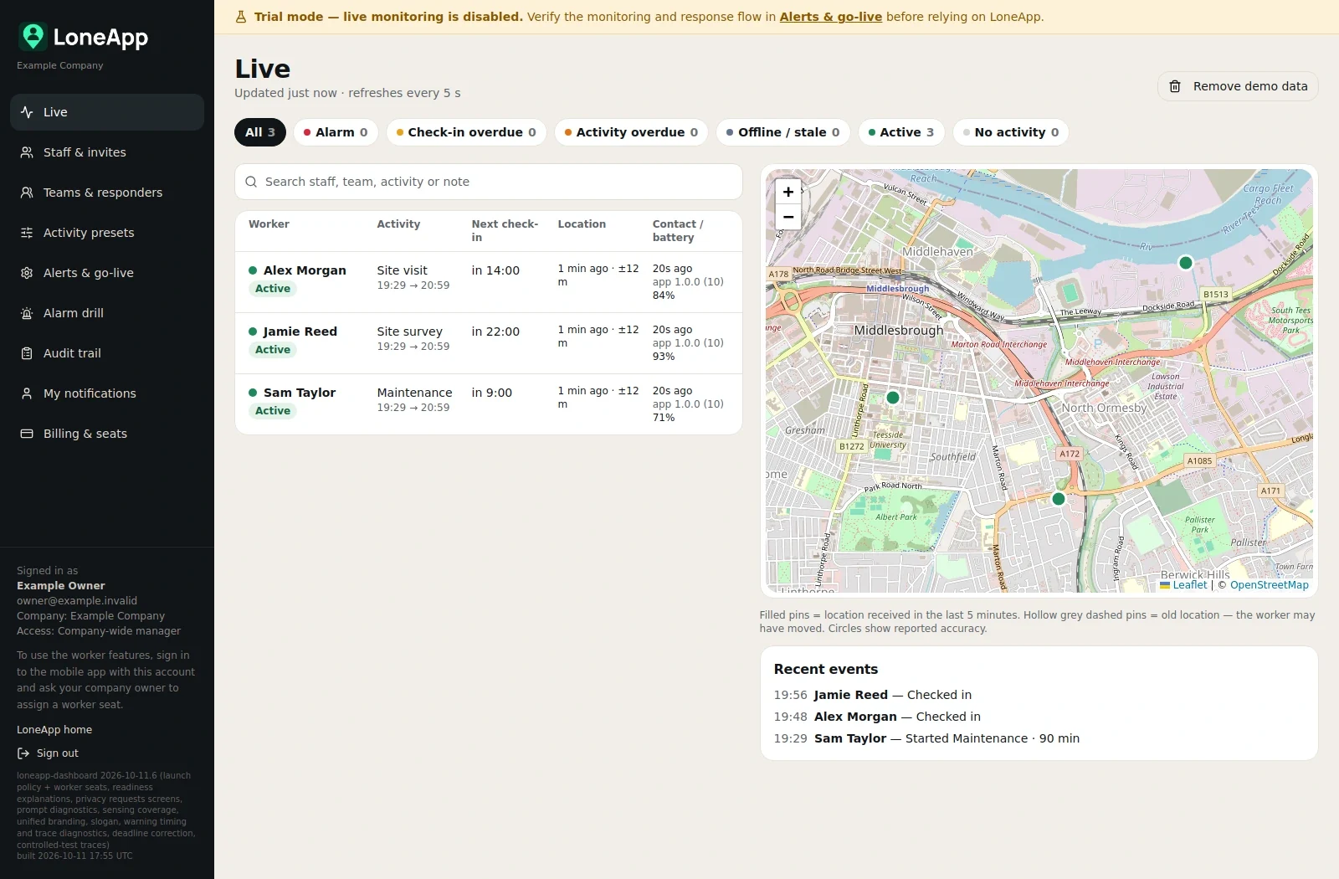Viewport: 1339px width, 879px height.
Task: Click the LoneApp logo icon
Action: pos(33,37)
